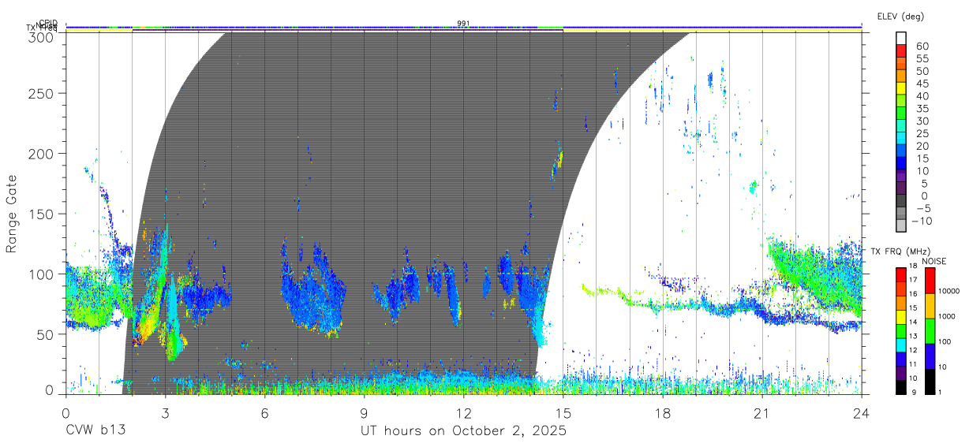
Task: Click hour 24 on the time axis
Action: coord(861,412)
